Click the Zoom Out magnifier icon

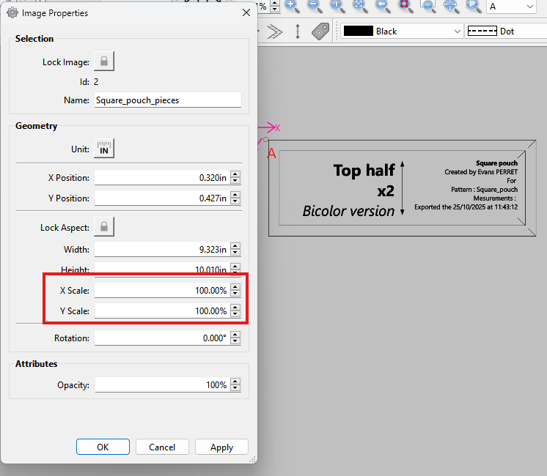tap(315, 6)
